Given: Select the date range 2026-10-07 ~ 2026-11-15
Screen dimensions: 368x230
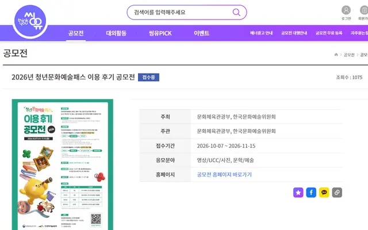Looking at the screenshot, I should click(226, 145).
